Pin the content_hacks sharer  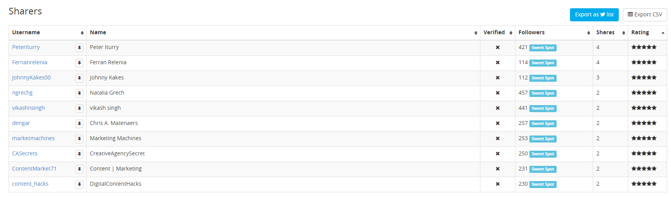pos(79,184)
